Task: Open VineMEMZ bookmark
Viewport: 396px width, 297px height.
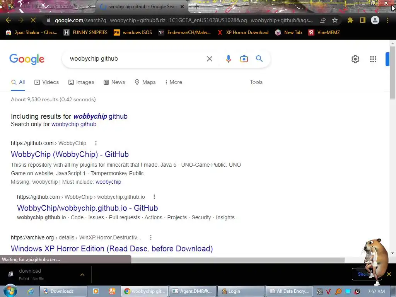Action: tap(324, 32)
